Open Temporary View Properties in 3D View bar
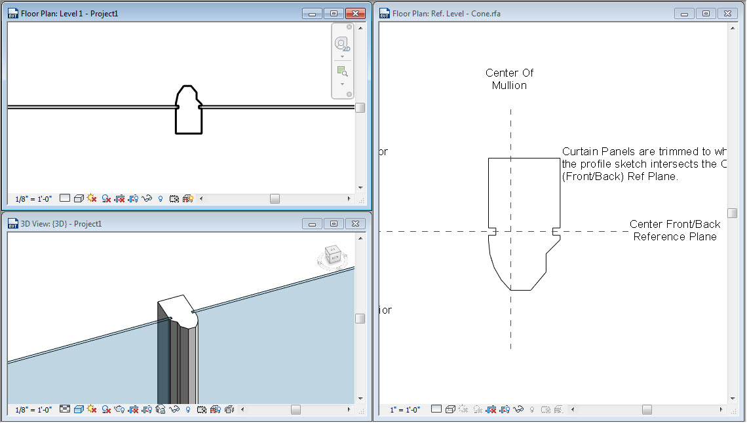 click(202, 409)
